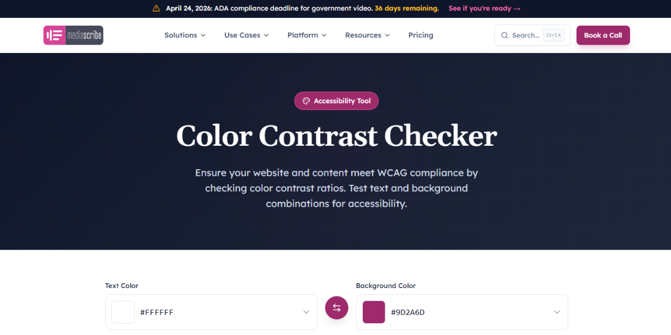This screenshot has height=335, width=671.
Task: Click the site search field
Action: click(524, 35)
